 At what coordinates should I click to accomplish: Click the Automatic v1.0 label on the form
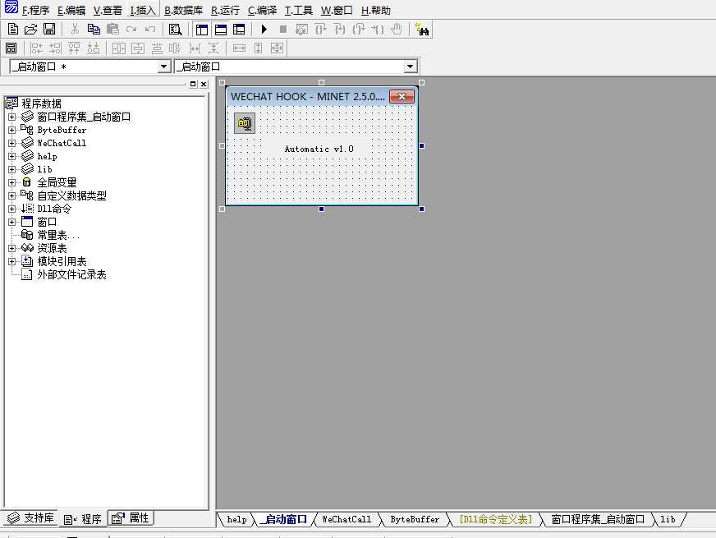319,149
